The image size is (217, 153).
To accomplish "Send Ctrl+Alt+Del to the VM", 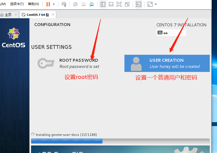I will pyautogui.click(x=64, y=4).
